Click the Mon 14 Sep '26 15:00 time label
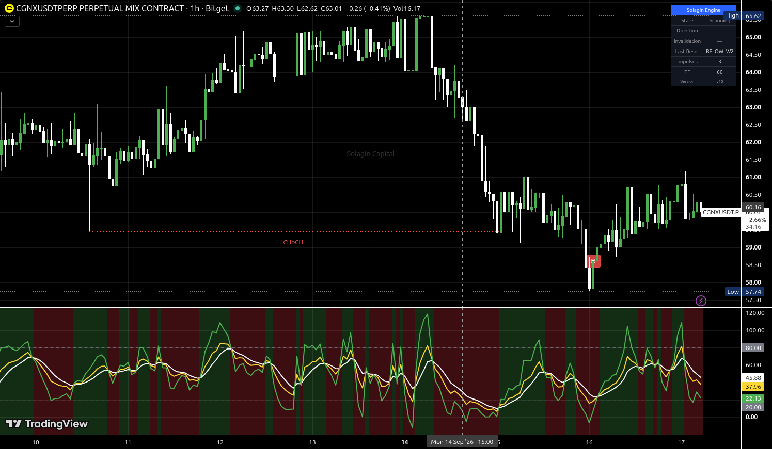 (x=462, y=442)
